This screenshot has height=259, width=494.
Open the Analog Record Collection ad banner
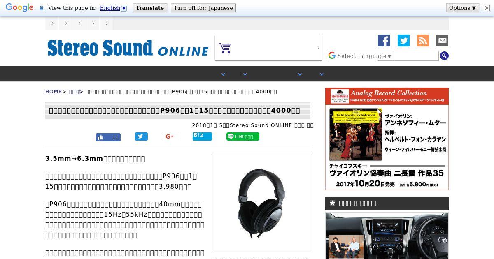pos(387,139)
